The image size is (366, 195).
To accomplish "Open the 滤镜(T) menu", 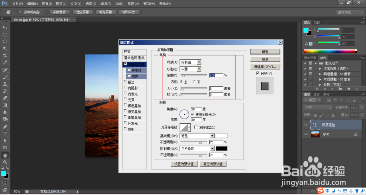I will (105, 4).
